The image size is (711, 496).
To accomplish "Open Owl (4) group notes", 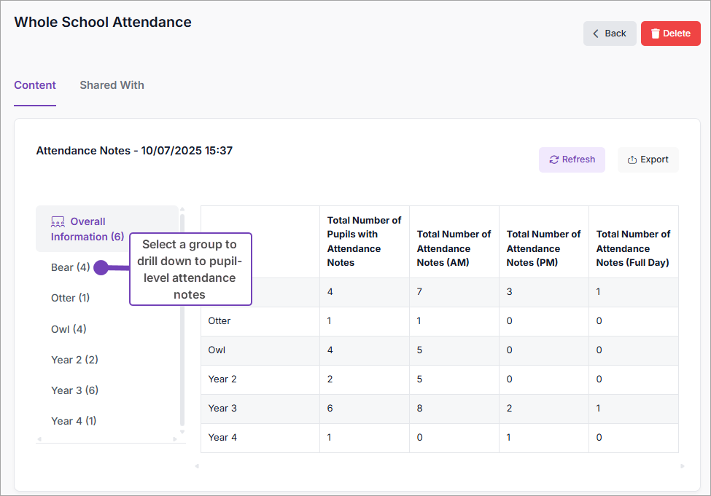I will [69, 329].
